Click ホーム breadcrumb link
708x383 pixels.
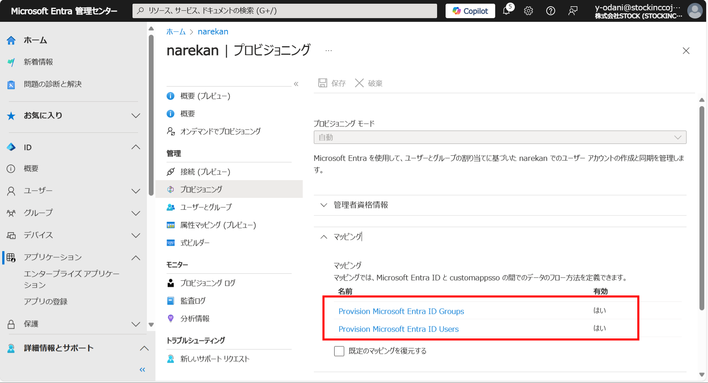176,32
